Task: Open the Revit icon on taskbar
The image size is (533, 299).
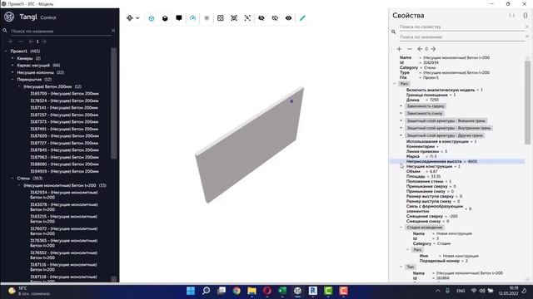Action: click(313, 291)
